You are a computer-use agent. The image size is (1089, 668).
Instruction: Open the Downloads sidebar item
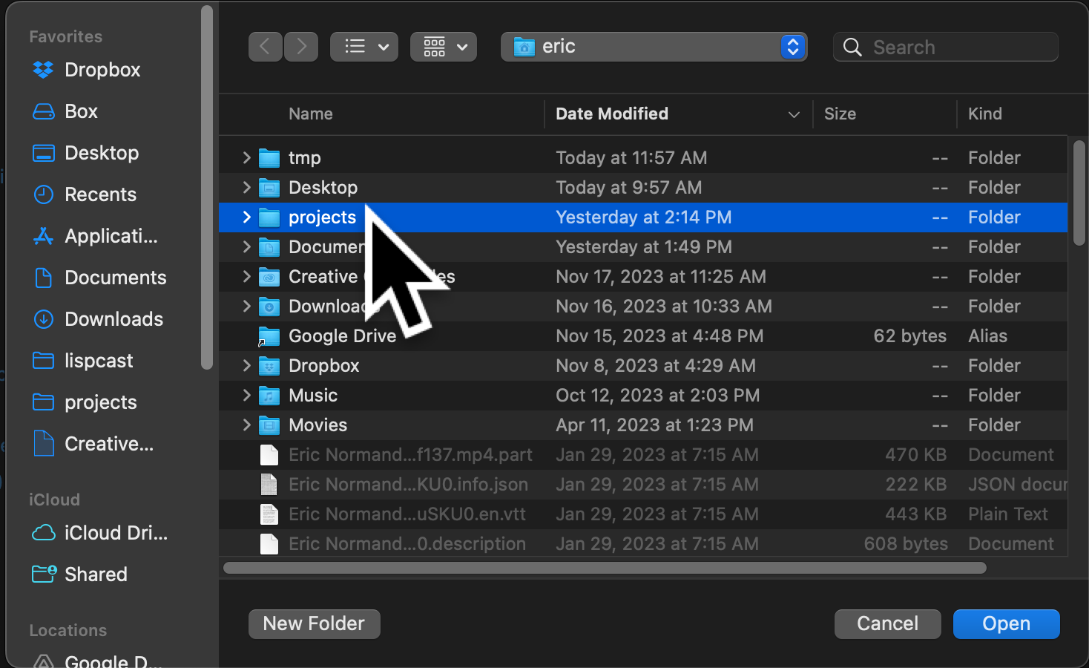point(113,319)
